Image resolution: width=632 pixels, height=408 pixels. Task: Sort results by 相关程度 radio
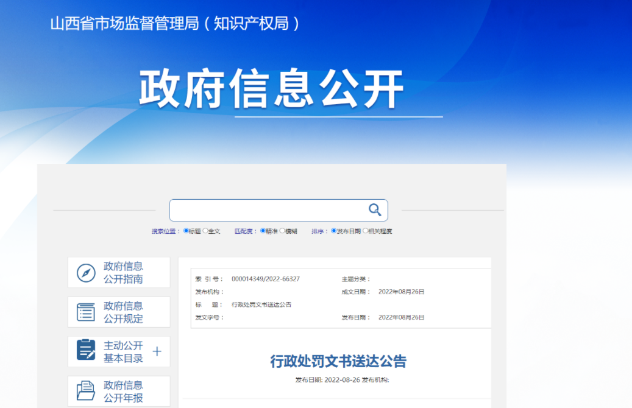point(365,231)
